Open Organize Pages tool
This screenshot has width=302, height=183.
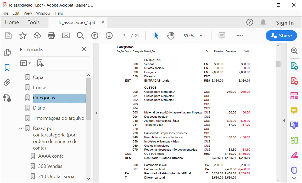point(294,96)
